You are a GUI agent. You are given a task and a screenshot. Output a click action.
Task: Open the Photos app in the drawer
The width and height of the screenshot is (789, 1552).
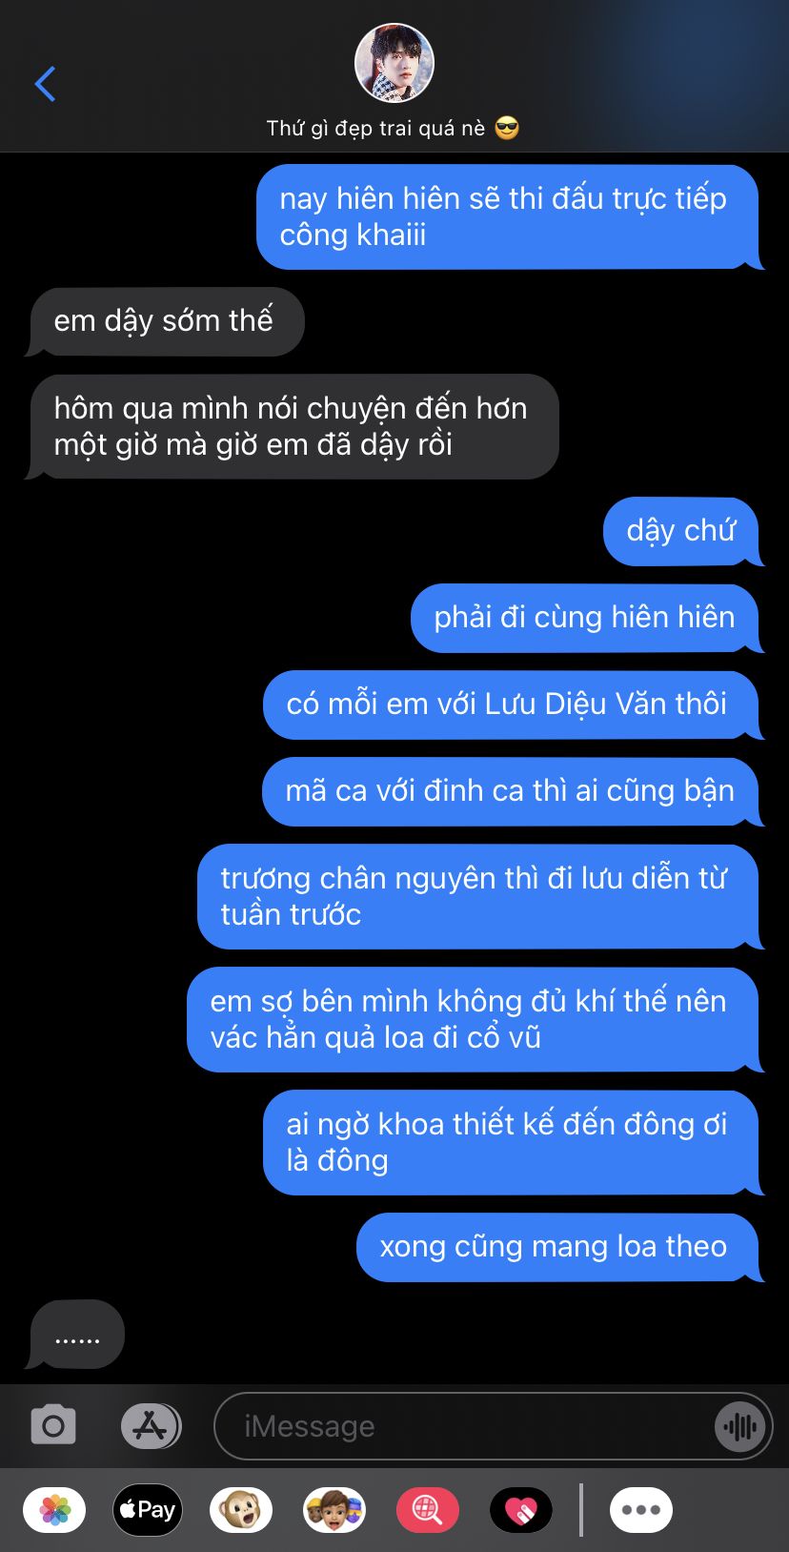54,1510
